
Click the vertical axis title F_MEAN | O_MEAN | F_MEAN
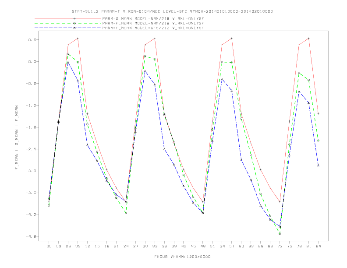pyautogui.click(x=17, y=138)
